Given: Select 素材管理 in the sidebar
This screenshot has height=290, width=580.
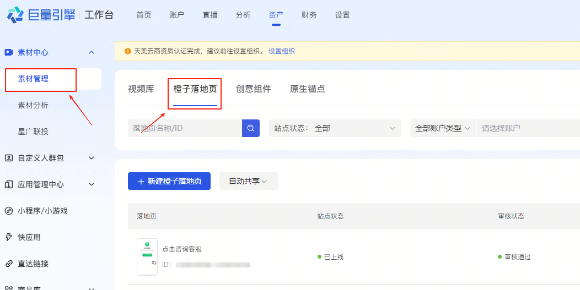Looking at the screenshot, I should (x=51, y=79).
